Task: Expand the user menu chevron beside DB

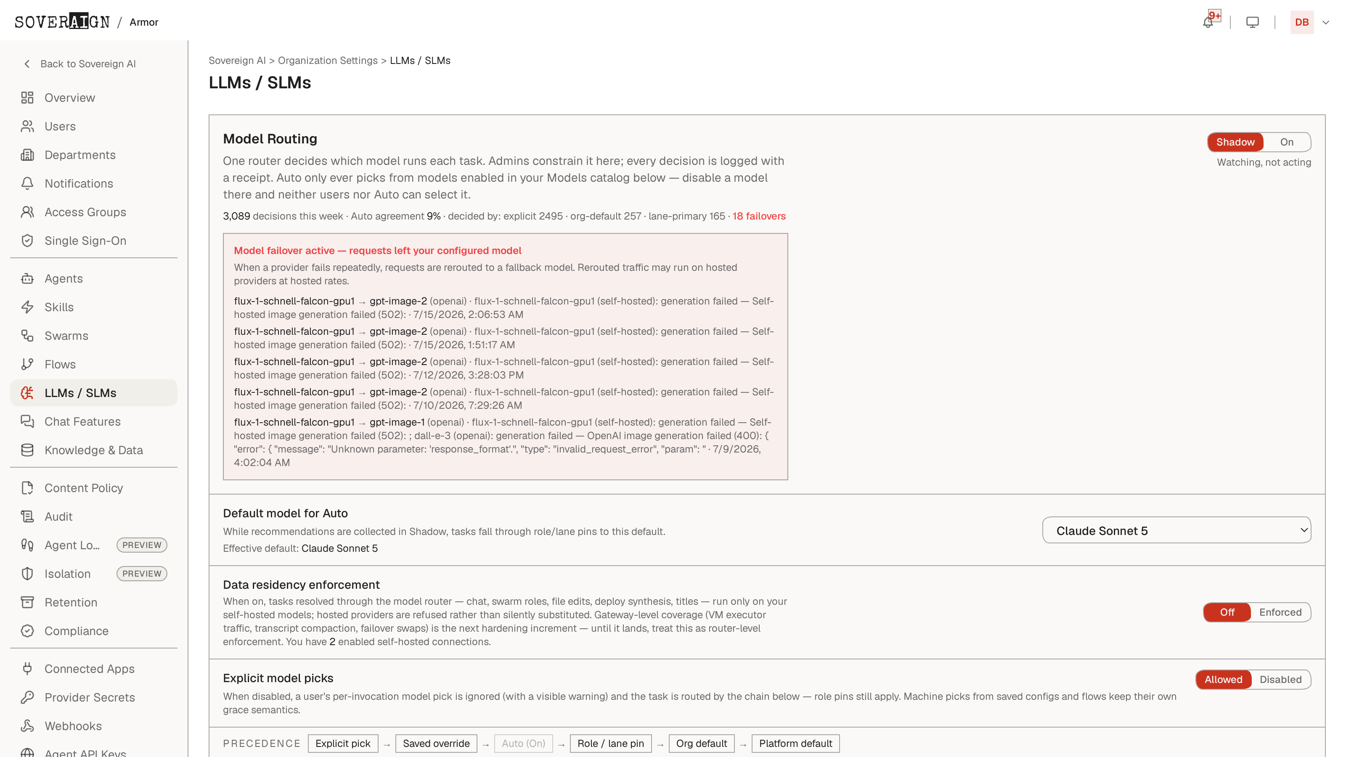Action: (1326, 22)
